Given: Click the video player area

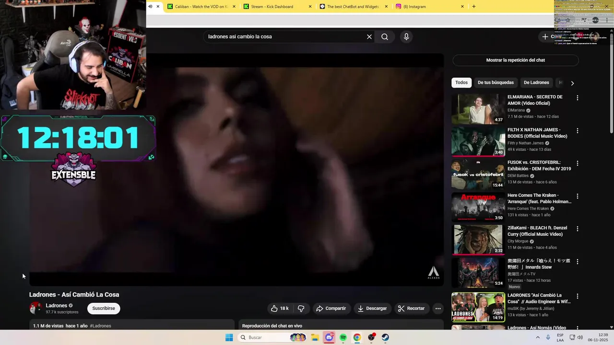Looking at the screenshot, I should [x=236, y=170].
